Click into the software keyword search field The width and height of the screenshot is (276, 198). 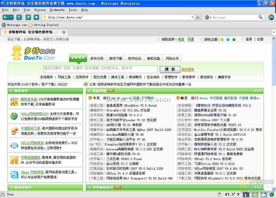tap(101, 69)
